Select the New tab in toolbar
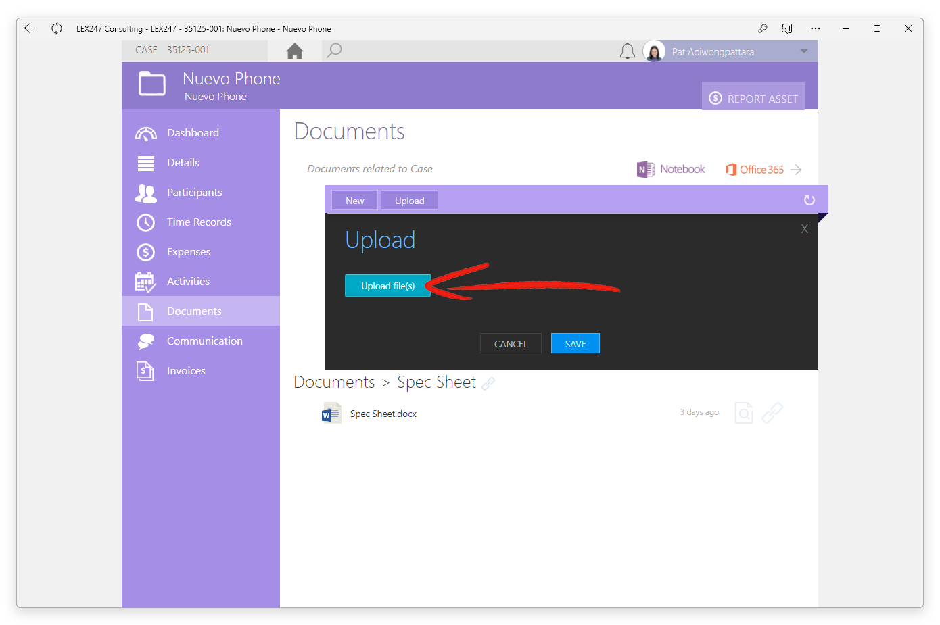 coord(355,200)
